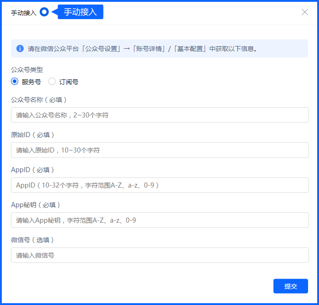
Task: Click the info icon in the notice banner
Action: pyautogui.click(x=20, y=49)
